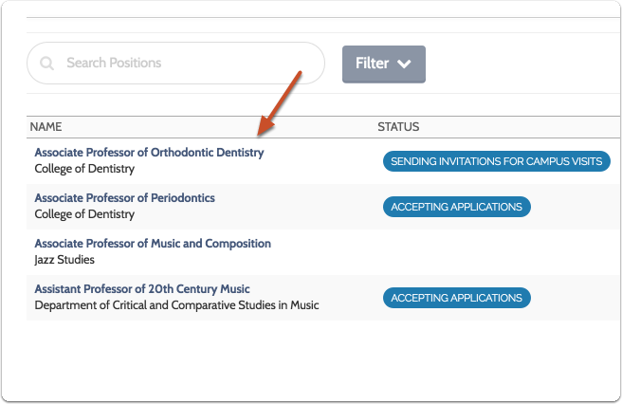622x404 pixels.
Task: Click Sending Invitations for Campus Visits badge
Action: (x=496, y=161)
